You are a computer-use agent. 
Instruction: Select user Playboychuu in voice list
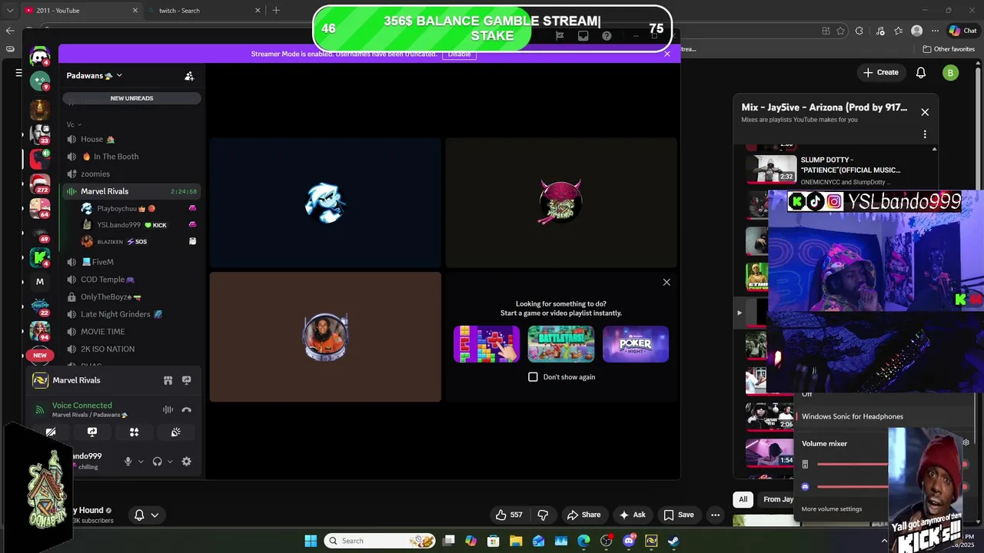(x=138, y=208)
